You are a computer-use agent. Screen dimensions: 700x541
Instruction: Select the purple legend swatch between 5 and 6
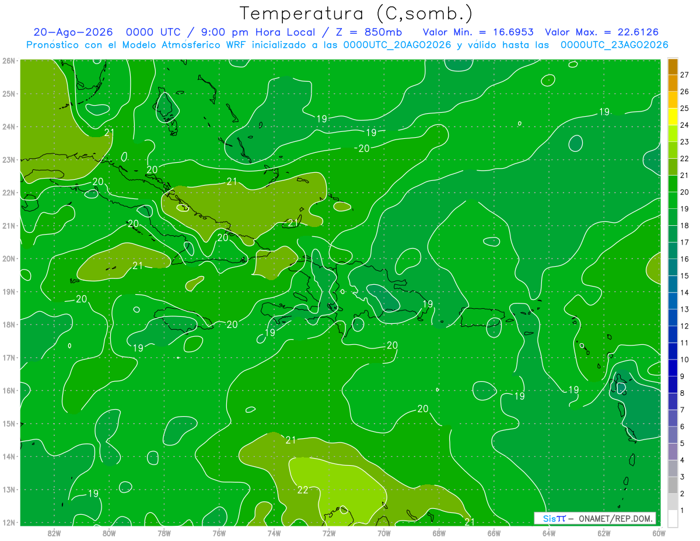point(673,435)
